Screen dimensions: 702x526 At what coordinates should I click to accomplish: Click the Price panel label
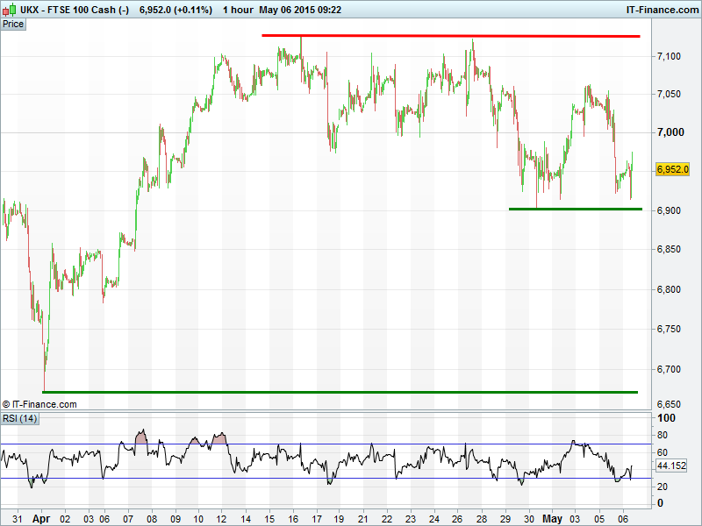[13, 24]
